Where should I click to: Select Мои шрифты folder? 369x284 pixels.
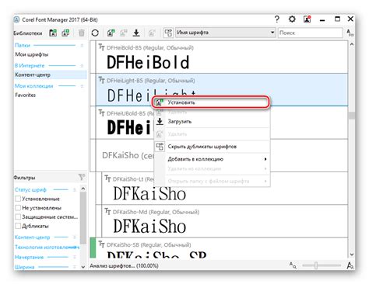32,54
